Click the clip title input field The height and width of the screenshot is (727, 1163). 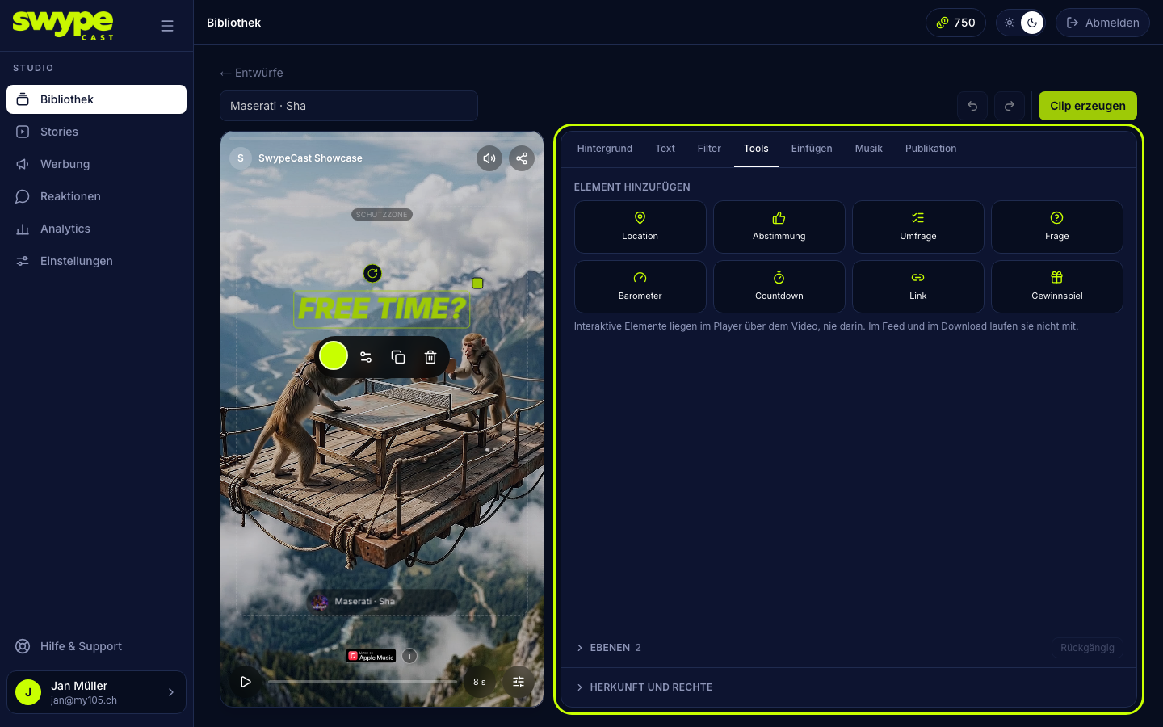pyautogui.click(x=349, y=106)
